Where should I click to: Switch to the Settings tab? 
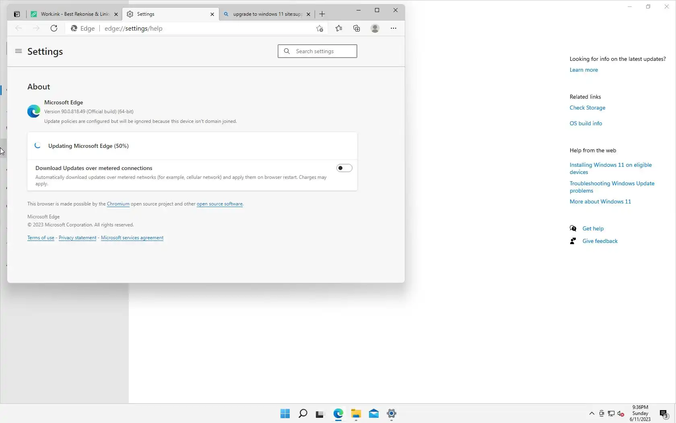pyautogui.click(x=171, y=14)
